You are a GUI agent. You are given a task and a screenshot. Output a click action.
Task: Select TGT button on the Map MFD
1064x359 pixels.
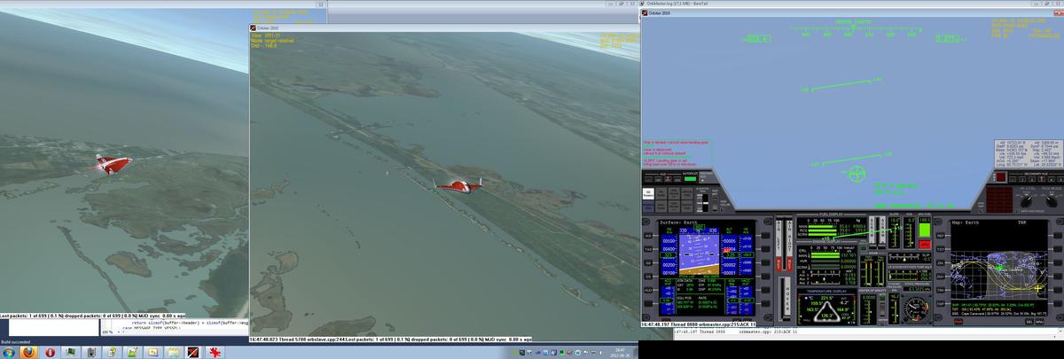pos(940,249)
